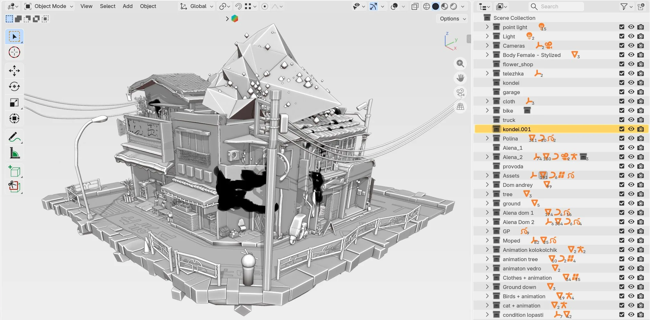Expand the point light collection

pyautogui.click(x=487, y=27)
